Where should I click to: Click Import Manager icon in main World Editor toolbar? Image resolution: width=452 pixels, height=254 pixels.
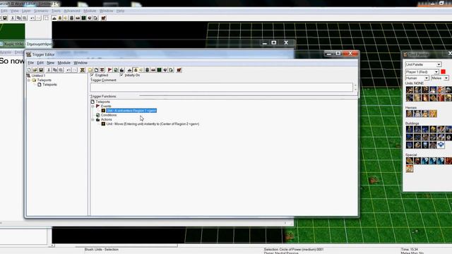tap(96, 18)
